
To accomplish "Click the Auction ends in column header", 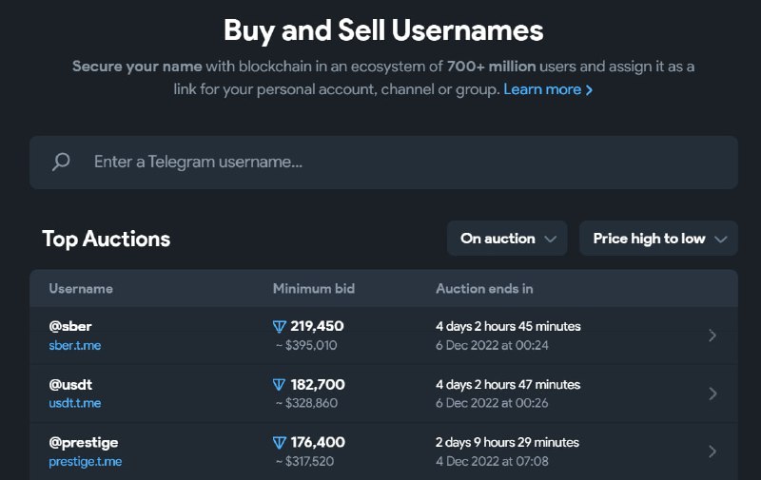I will point(484,288).
